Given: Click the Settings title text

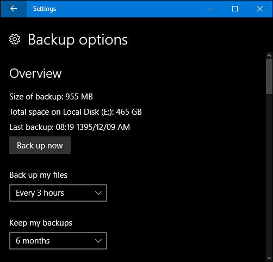Looking at the screenshot, I should pyautogui.click(x=45, y=9).
